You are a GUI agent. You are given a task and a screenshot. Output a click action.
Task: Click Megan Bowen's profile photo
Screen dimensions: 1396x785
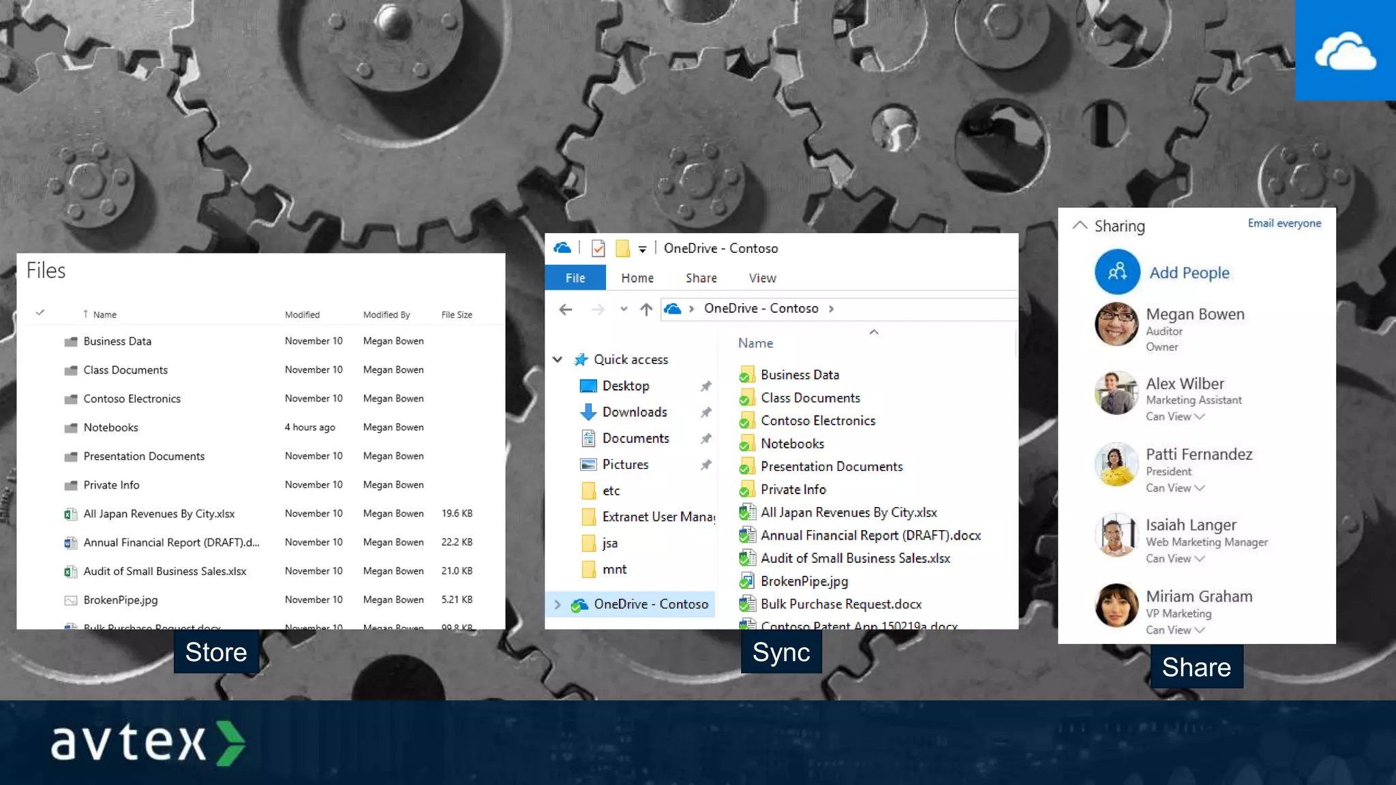[x=1117, y=324]
